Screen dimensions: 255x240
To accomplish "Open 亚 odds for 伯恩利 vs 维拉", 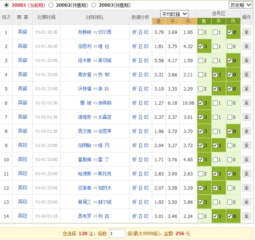I will point(140,47).
